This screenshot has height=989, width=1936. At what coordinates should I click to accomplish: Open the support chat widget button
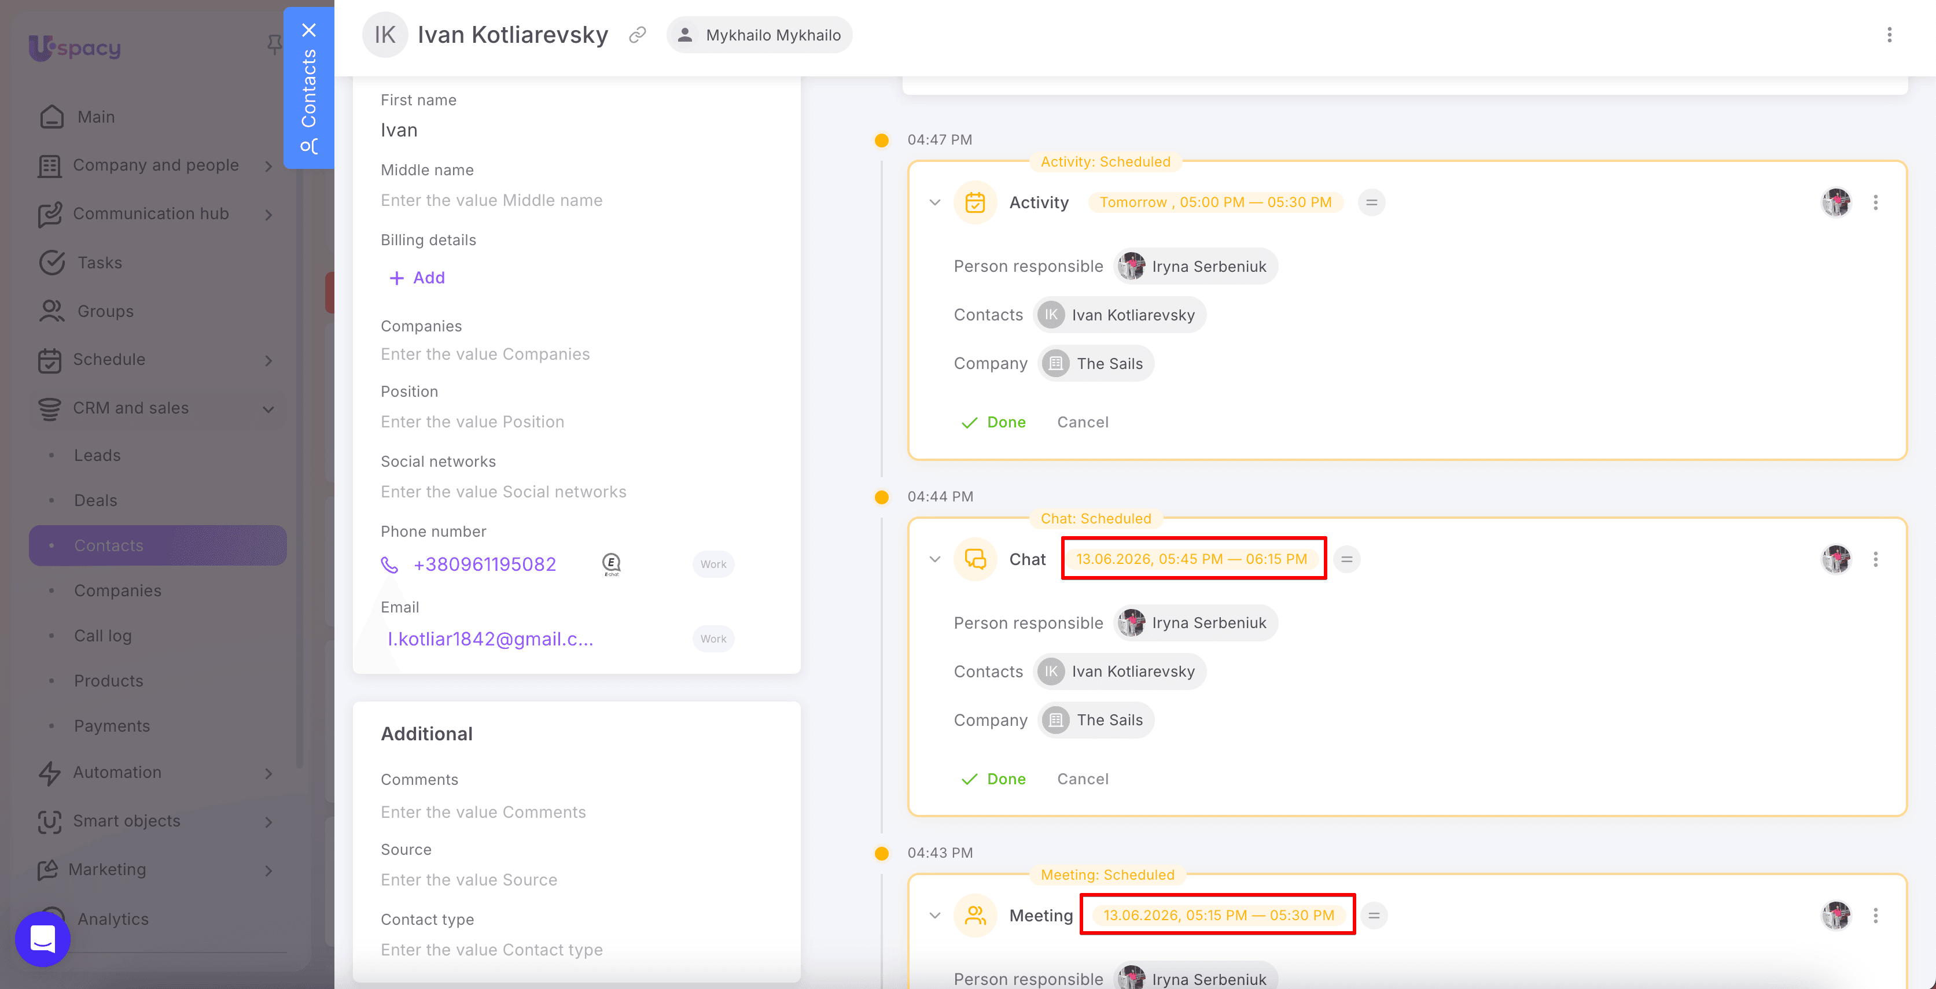(43, 939)
